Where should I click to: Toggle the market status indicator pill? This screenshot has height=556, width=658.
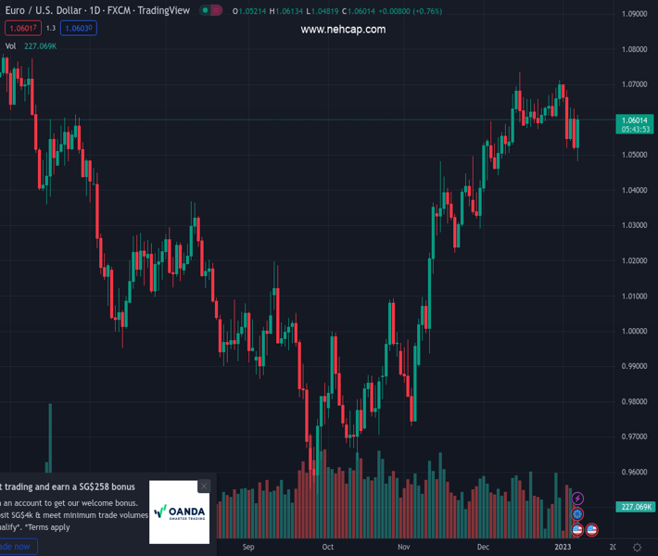coord(210,11)
